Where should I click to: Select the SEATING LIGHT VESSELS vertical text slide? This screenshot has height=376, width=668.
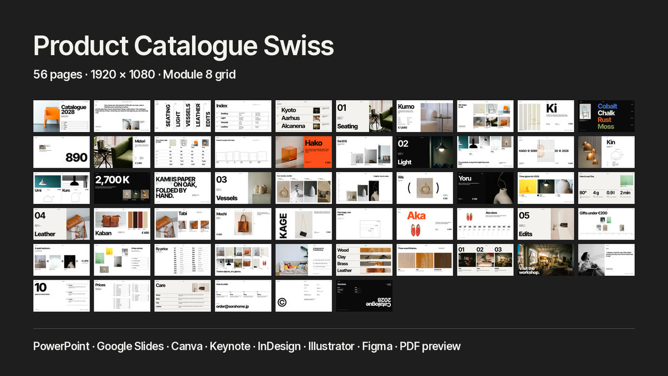183,116
